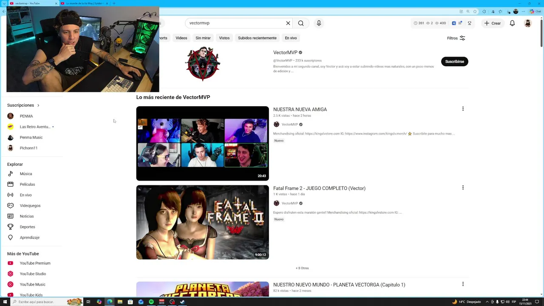Expand the Suscripciones section chevron

(38, 105)
